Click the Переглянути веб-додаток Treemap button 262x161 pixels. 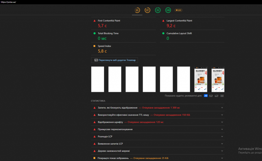115,60
